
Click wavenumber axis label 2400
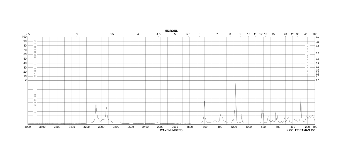[145, 127]
